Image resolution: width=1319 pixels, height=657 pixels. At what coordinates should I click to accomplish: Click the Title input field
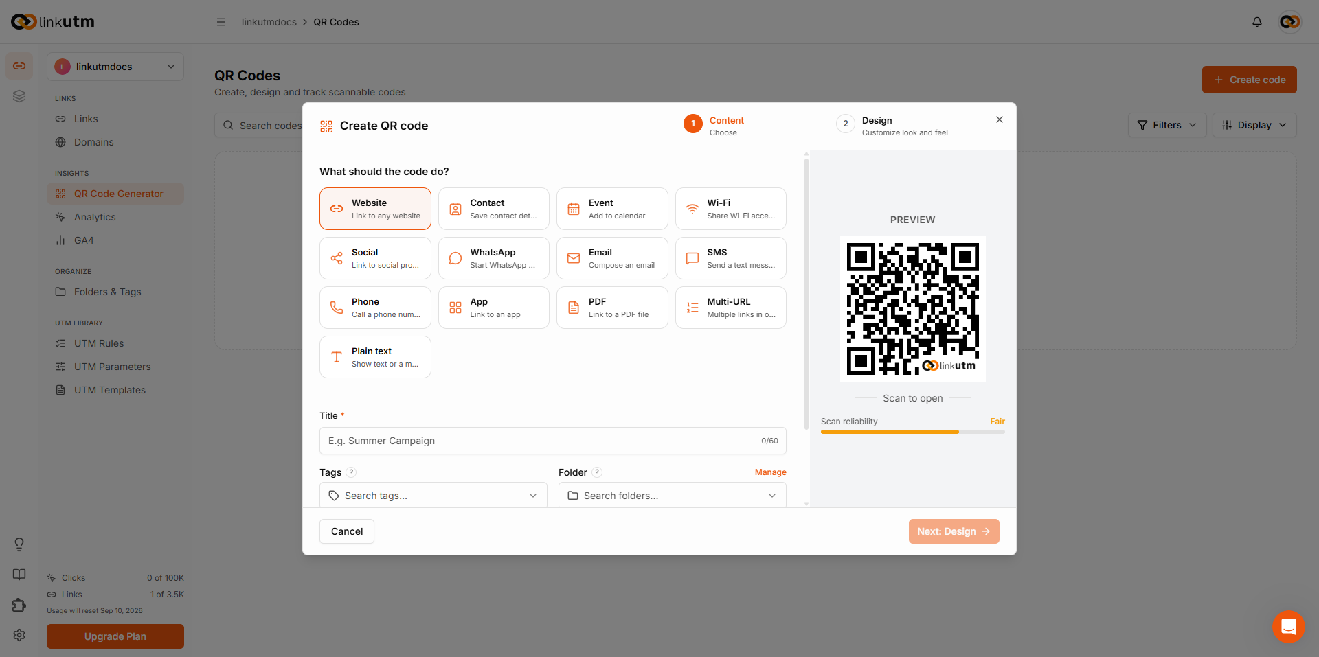click(x=553, y=441)
